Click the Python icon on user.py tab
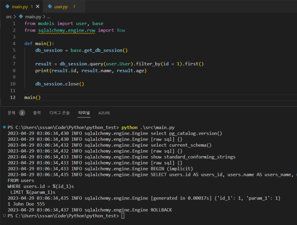This screenshot has height=225, width=297. click(x=49, y=7)
